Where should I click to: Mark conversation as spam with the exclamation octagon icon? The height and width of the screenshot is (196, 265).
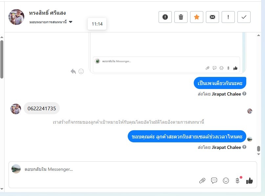(x=165, y=17)
